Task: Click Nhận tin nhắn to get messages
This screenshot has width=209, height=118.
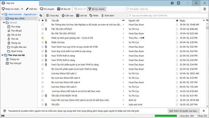Action: 10,9
